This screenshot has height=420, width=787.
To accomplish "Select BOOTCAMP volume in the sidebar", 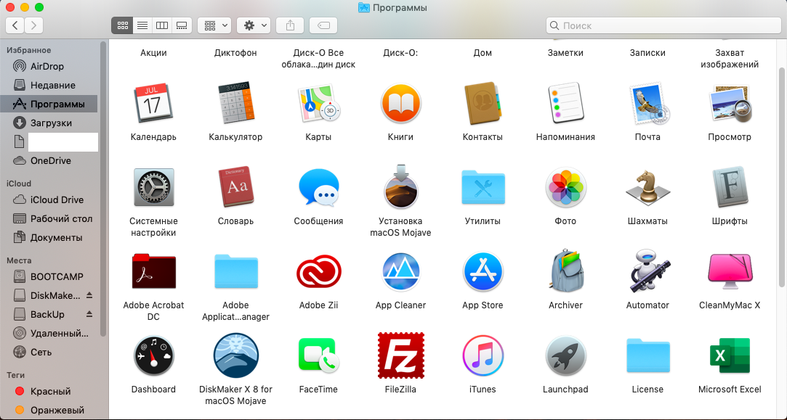I will pos(49,276).
